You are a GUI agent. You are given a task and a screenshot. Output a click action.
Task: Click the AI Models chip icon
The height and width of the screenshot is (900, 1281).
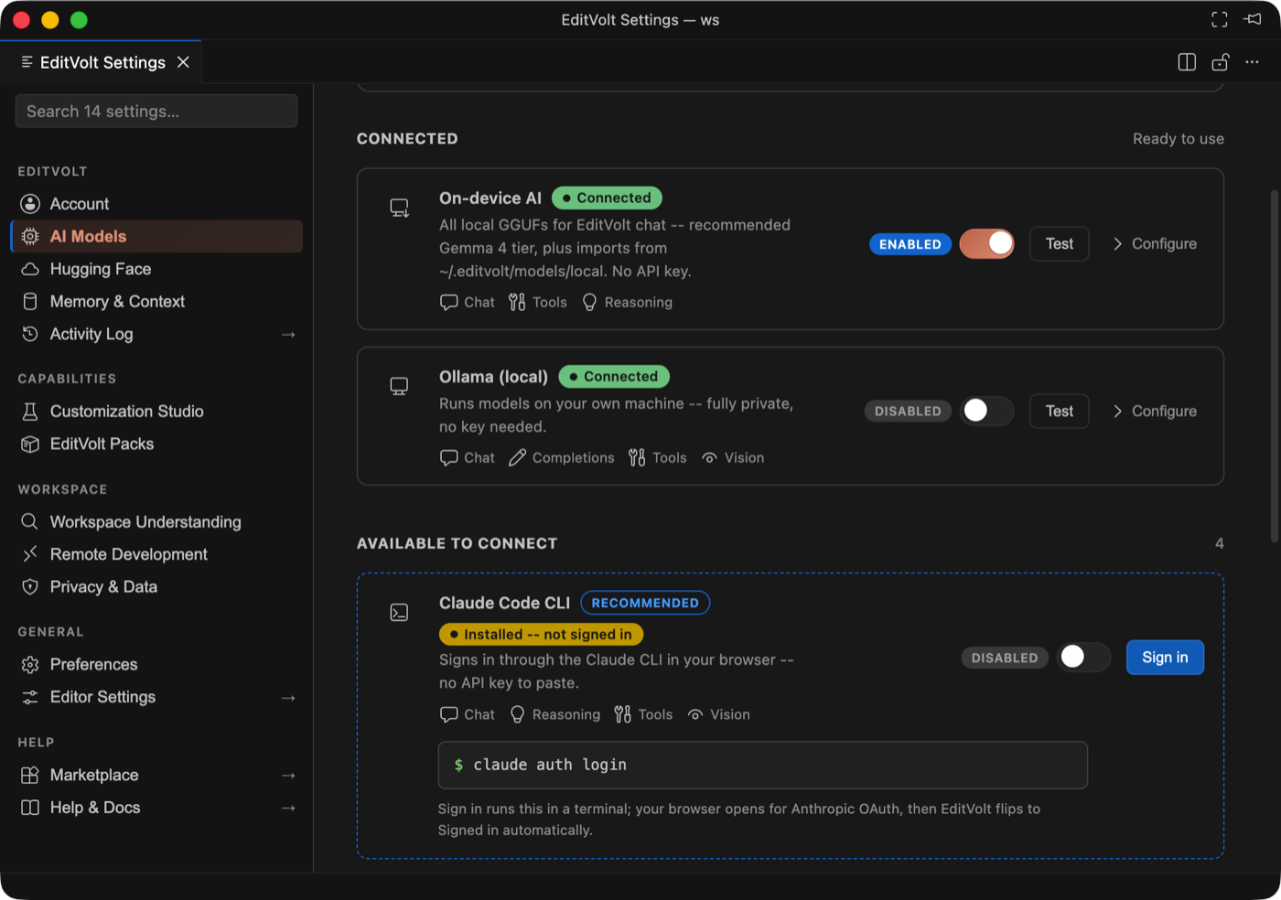tap(30, 236)
